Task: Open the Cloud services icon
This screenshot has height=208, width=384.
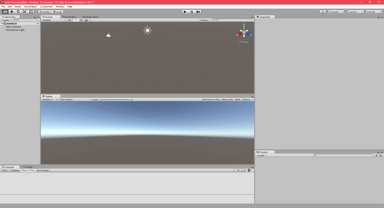Action: (322, 12)
